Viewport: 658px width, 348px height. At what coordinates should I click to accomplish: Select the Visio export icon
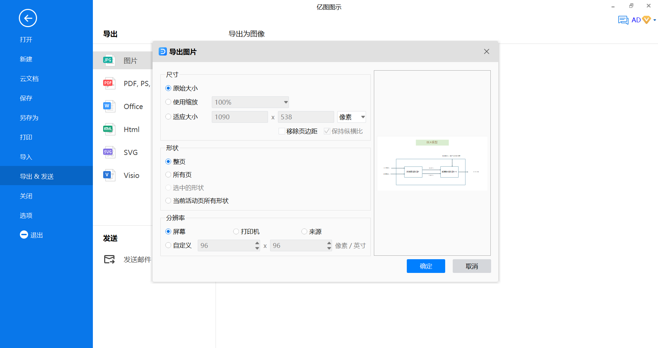pos(109,175)
